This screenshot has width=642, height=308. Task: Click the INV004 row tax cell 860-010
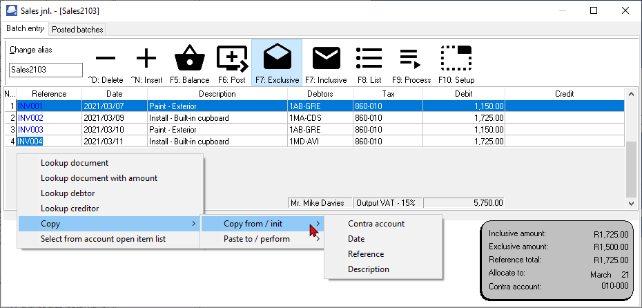[388, 142]
